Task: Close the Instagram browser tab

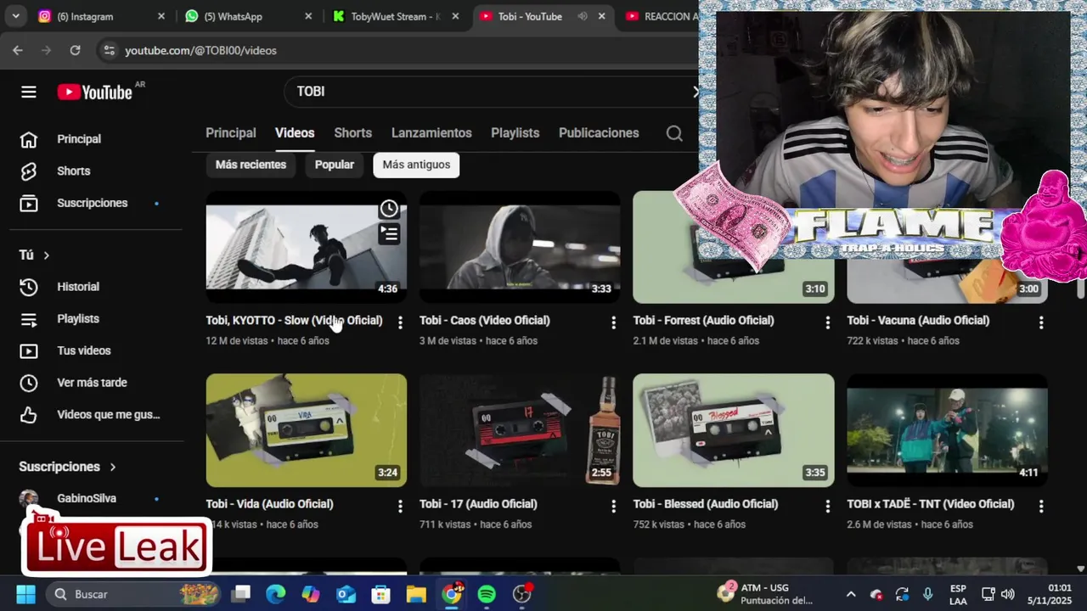Action: 161,16
